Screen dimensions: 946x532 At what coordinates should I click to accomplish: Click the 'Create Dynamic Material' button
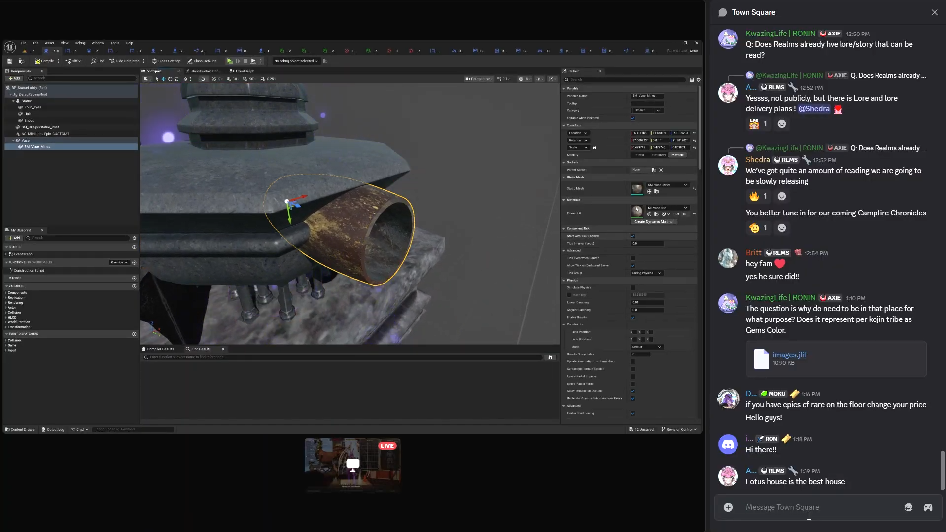pos(654,222)
